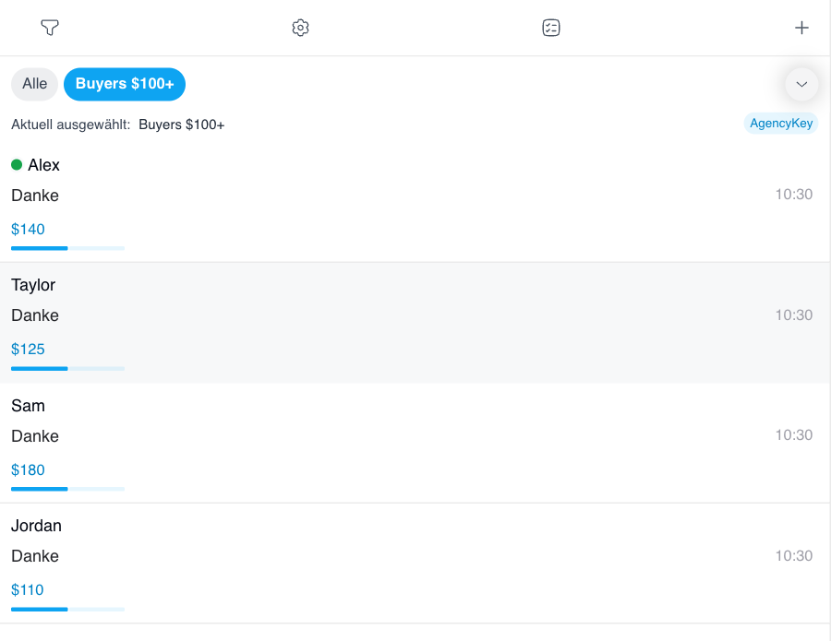This screenshot has height=641, width=831.
Task: Open the settings gear icon
Action: [x=300, y=28]
